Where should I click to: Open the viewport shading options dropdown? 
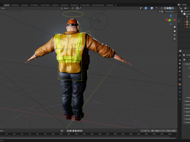coord(175,8)
